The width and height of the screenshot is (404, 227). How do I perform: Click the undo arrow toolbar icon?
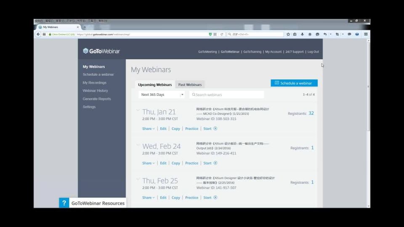click(325, 34)
